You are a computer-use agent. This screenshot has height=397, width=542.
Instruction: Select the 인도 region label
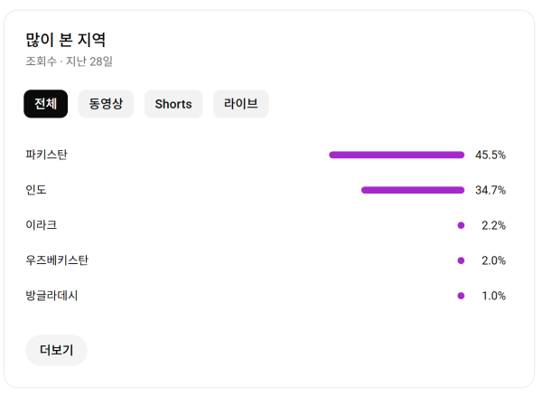pos(36,190)
